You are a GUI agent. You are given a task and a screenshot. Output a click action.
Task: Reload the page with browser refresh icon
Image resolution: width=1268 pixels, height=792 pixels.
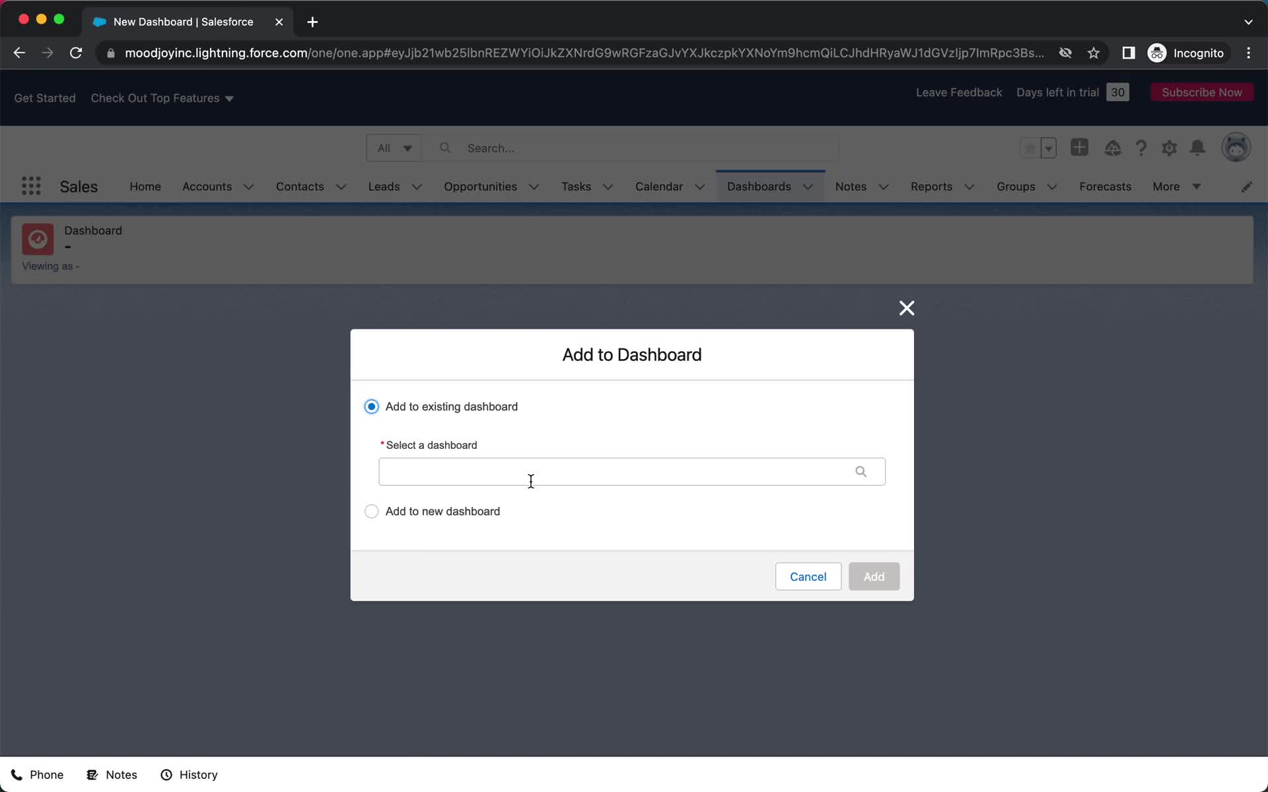(76, 53)
